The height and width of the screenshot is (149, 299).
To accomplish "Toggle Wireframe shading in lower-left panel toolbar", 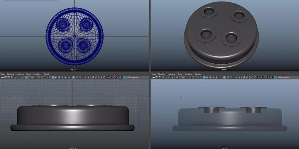I will pyautogui.click(x=50, y=77).
